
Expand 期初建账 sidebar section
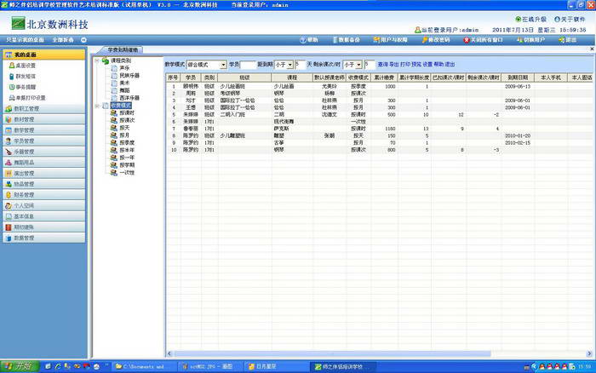(44, 227)
